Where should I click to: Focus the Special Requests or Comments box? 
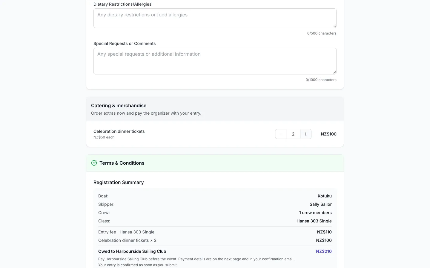215,61
